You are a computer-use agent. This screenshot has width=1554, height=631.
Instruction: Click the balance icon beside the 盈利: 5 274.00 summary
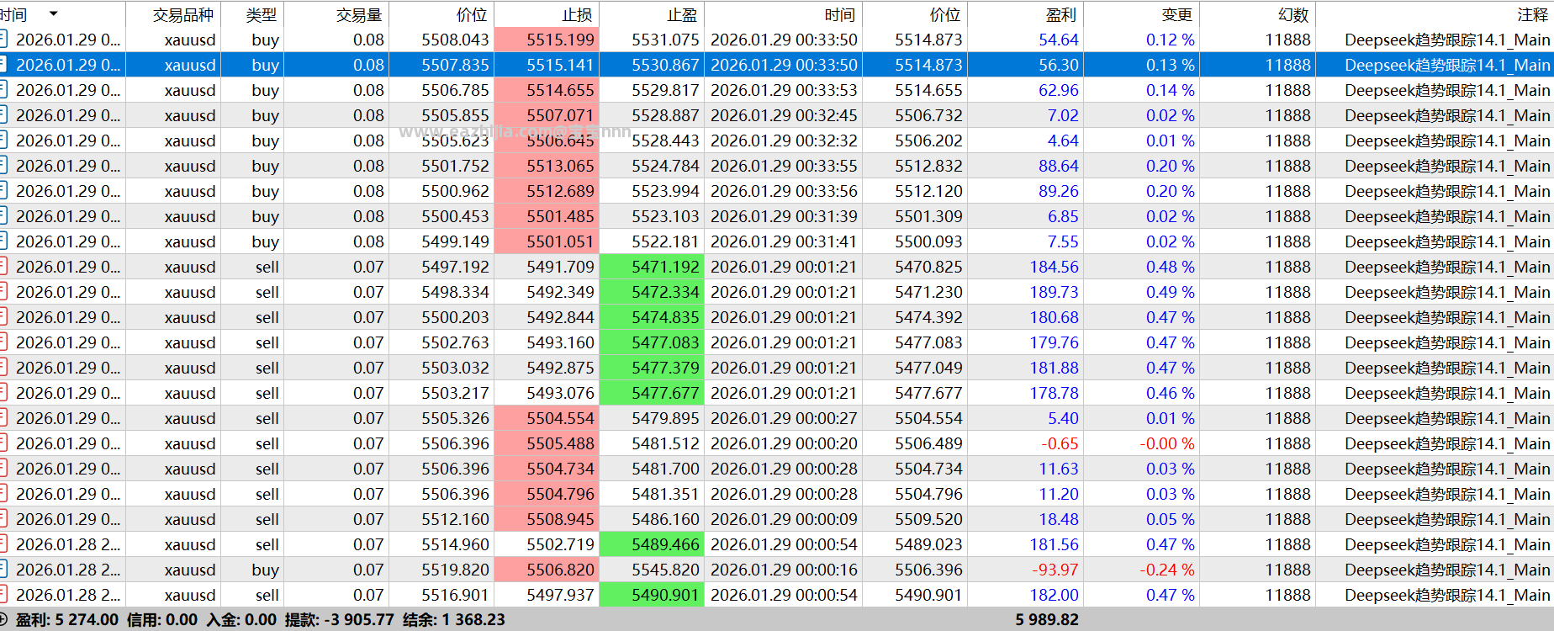tap(3, 619)
